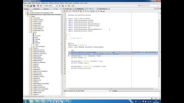
Task: Click the New Project toolbar icon
Action: click(28, 6)
